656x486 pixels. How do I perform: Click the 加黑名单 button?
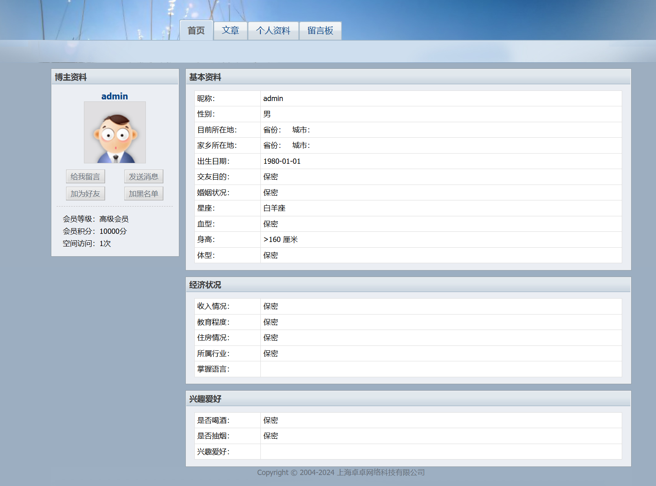coord(143,194)
